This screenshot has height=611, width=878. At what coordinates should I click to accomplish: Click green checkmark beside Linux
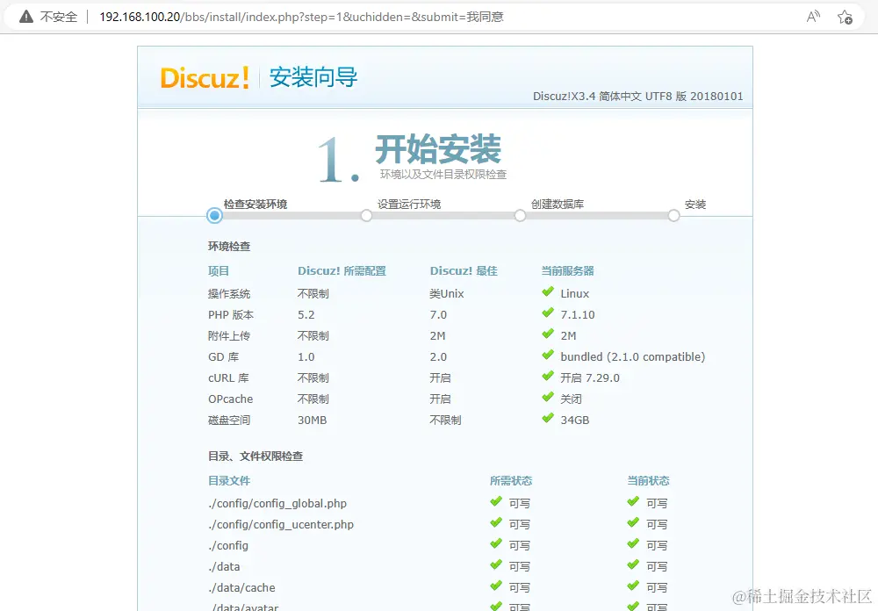548,291
